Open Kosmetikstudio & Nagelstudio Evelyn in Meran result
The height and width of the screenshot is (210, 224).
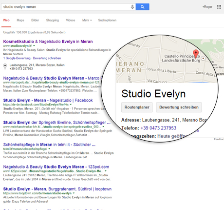[48, 42]
